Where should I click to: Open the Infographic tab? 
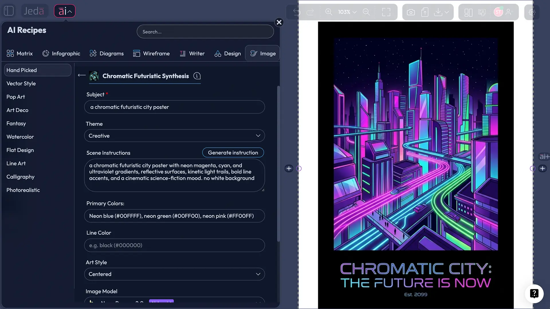point(61,54)
